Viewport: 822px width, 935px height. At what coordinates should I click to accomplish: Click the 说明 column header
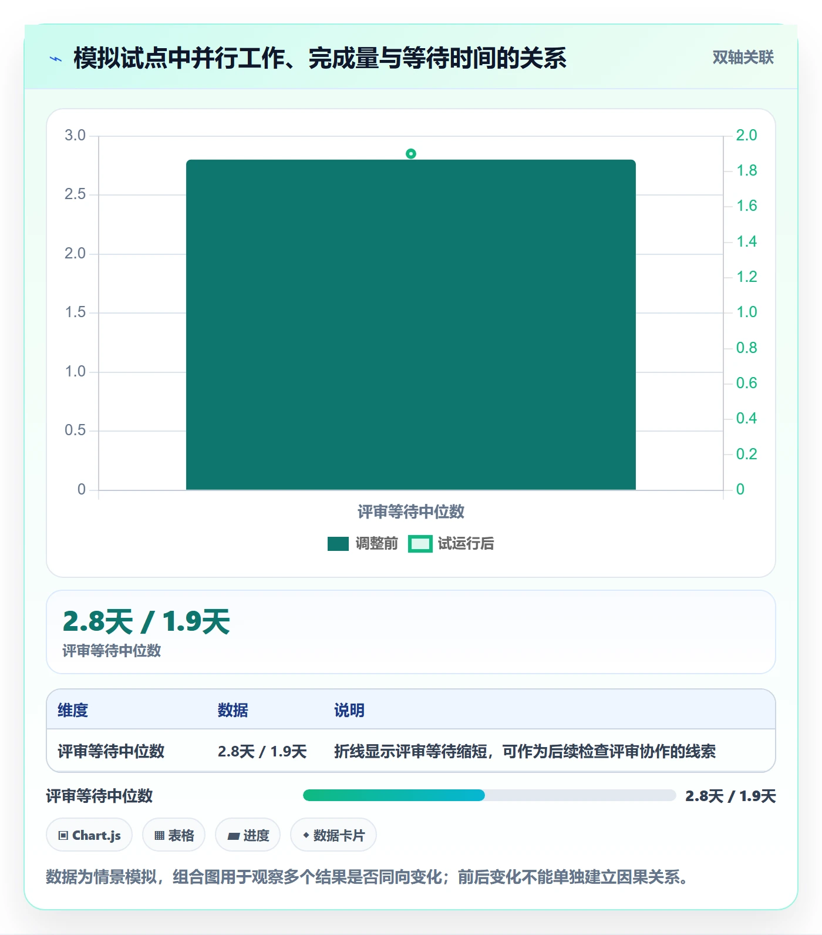(x=349, y=710)
